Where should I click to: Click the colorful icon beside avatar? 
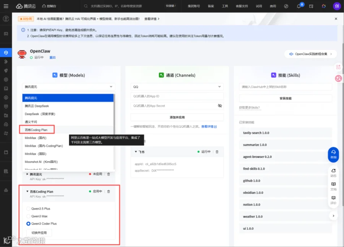pos(324,6)
